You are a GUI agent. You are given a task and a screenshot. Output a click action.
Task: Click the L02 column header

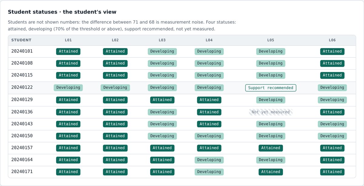115,40
